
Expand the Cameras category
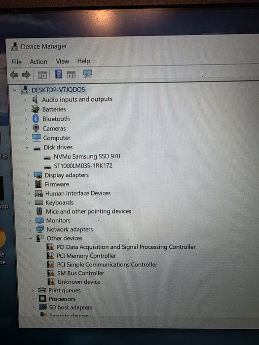click(26, 129)
